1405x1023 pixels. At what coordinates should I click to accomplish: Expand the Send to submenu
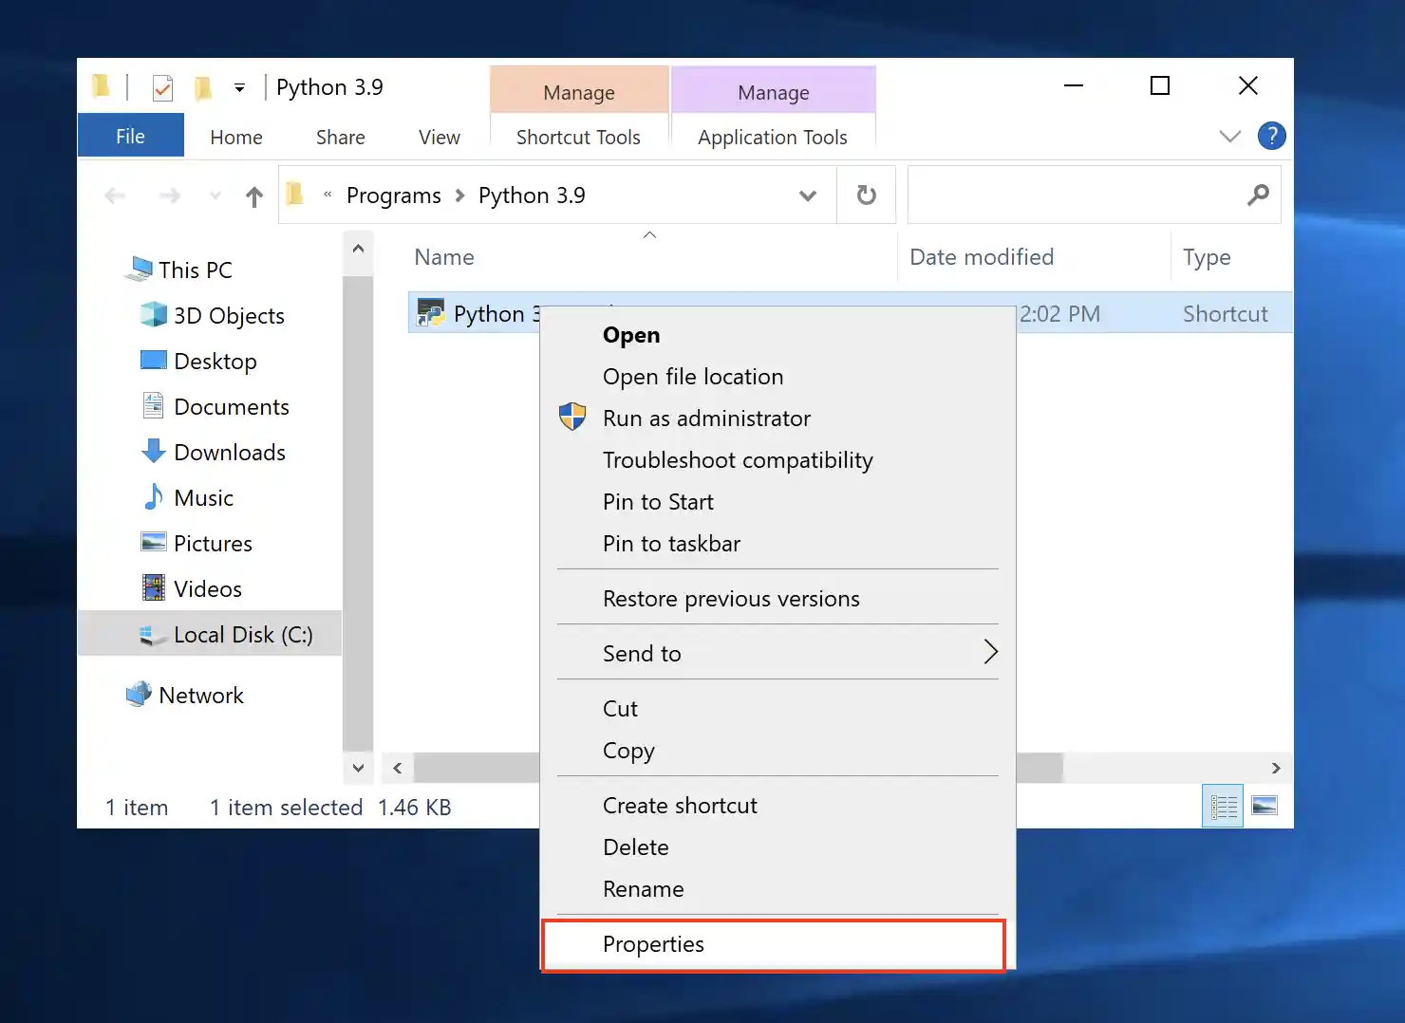tap(990, 653)
